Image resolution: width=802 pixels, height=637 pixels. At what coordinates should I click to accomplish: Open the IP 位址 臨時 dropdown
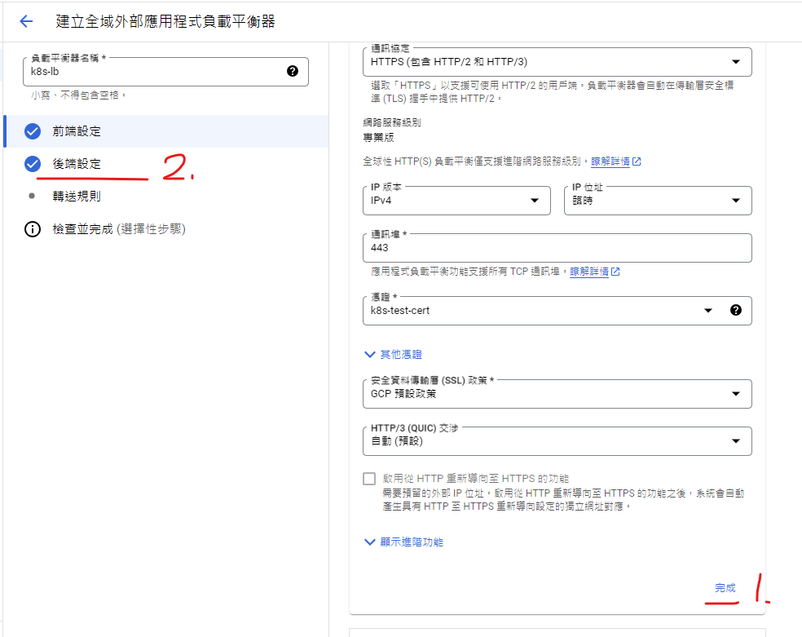[x=657, y=201]
